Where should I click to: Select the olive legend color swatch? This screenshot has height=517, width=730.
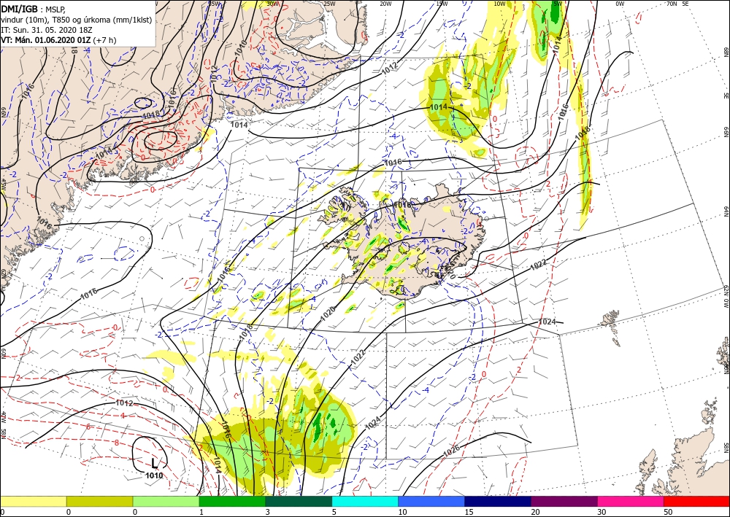coord(99,501)
